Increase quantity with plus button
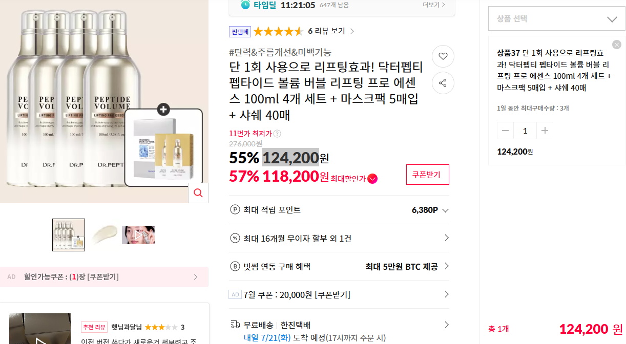The image size is (626, 344). (545, 131)
